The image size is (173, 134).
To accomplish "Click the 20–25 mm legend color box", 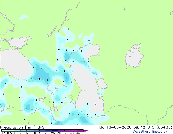I will point(49,130).
